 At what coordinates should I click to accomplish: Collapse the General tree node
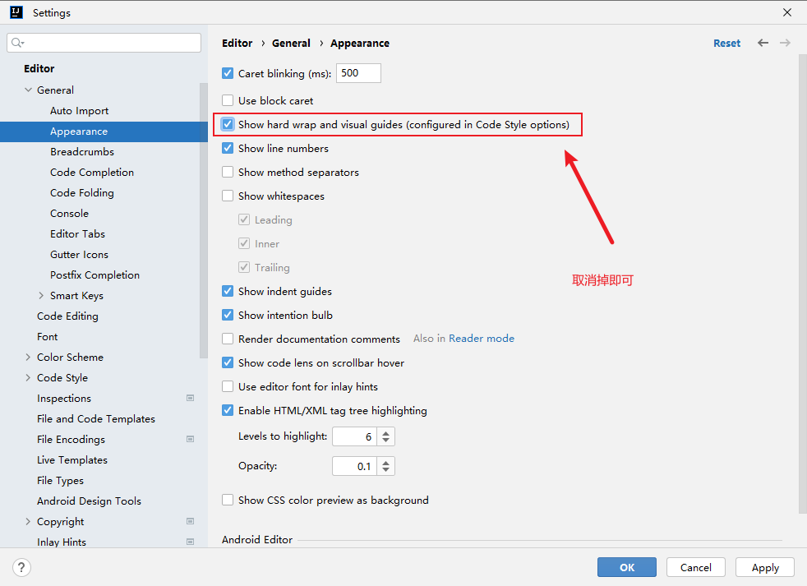[x=29, y=90]
